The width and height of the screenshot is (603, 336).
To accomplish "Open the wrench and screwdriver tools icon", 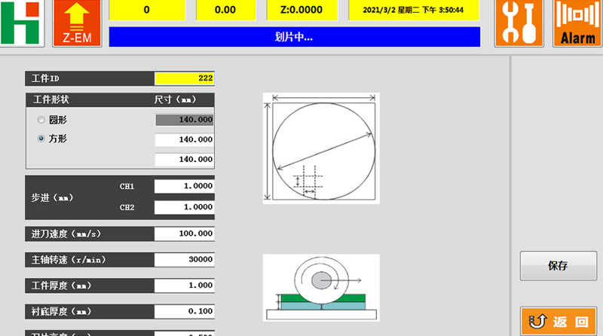I will (x=519, y=23).
